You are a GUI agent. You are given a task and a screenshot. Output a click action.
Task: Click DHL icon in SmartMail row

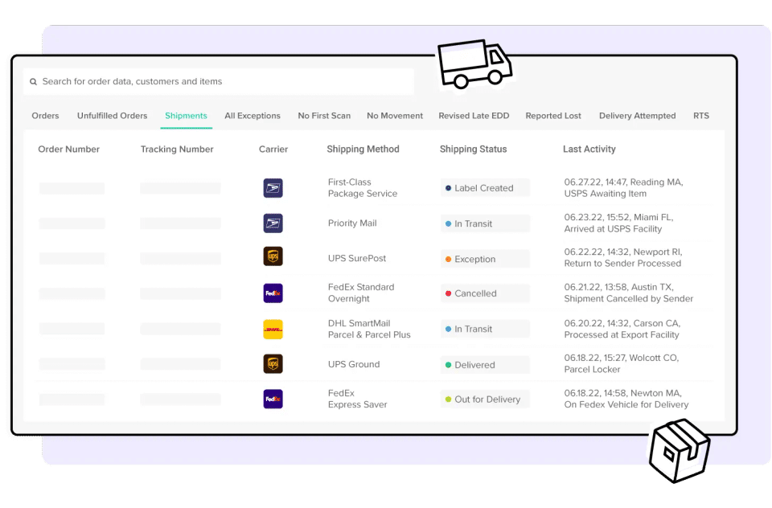[x=273, y=330]
